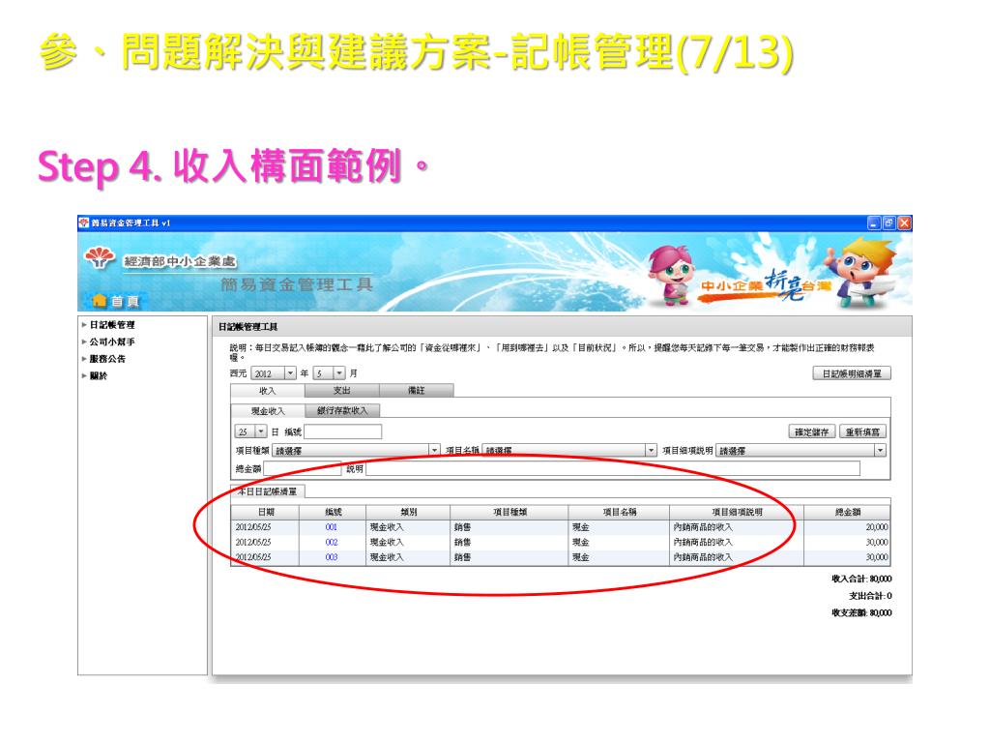990x743 pixels.
Task: Click the 編號 column header
Action: [x=333, y=512]
